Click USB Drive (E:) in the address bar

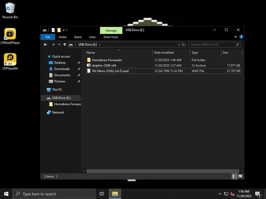point(88,45)
